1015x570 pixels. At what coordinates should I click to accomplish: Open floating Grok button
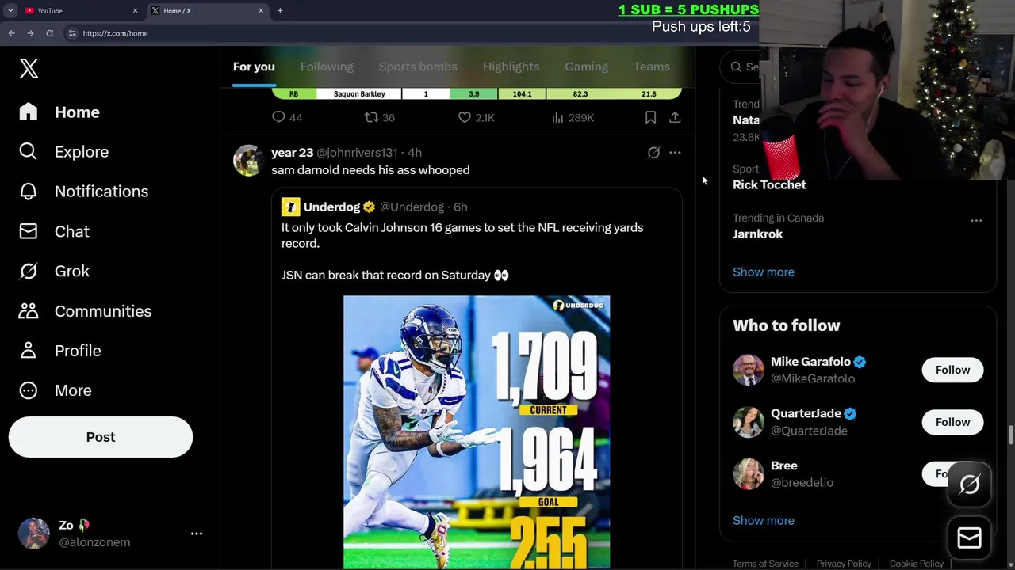(x=970, y=484)
